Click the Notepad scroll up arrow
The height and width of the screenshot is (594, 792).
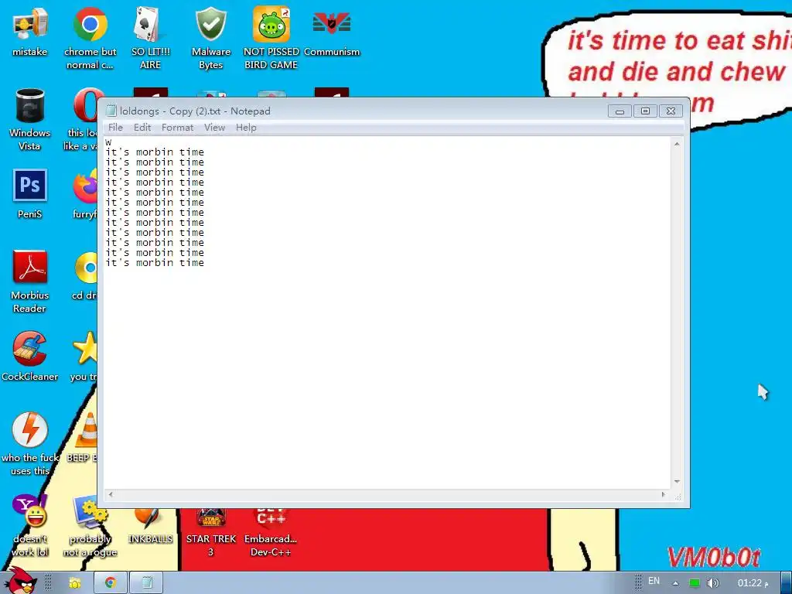pos(677,144)
